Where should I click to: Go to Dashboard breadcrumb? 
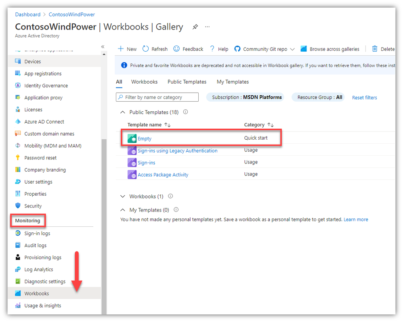(x=28, y=15)
